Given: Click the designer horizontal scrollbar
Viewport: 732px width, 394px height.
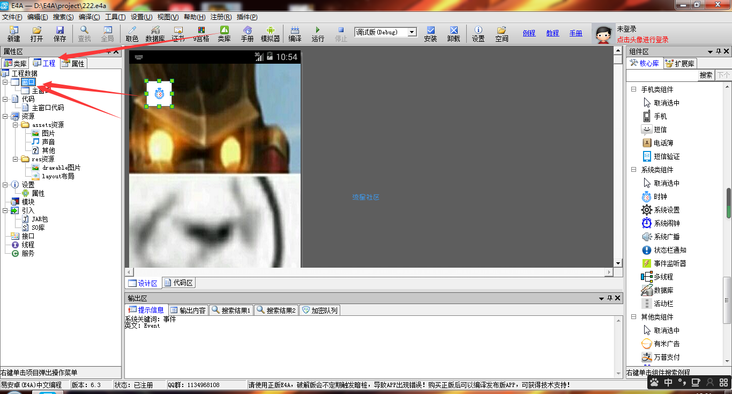Looking at the screenshot, I should (369, 272).
